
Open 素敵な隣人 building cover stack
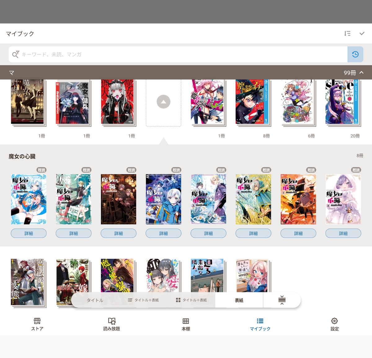208,275
